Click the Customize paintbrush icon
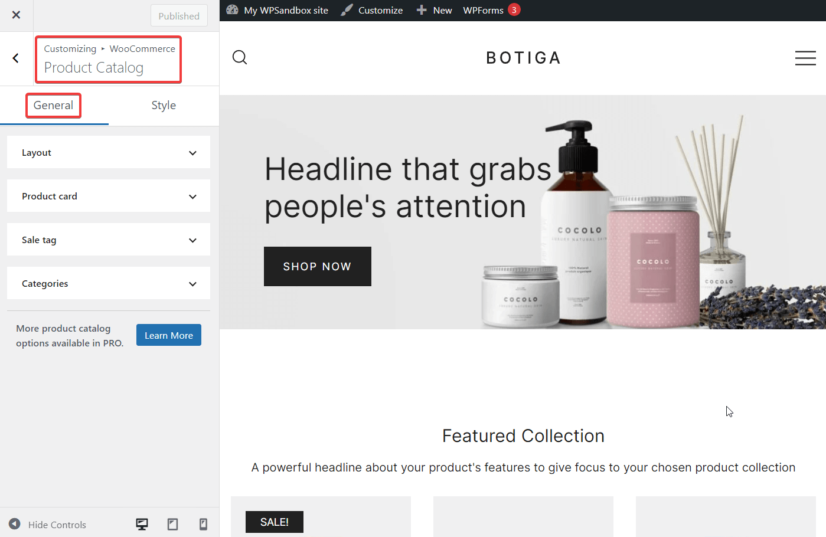Screen dimensions: 826x537 (347, 10)
